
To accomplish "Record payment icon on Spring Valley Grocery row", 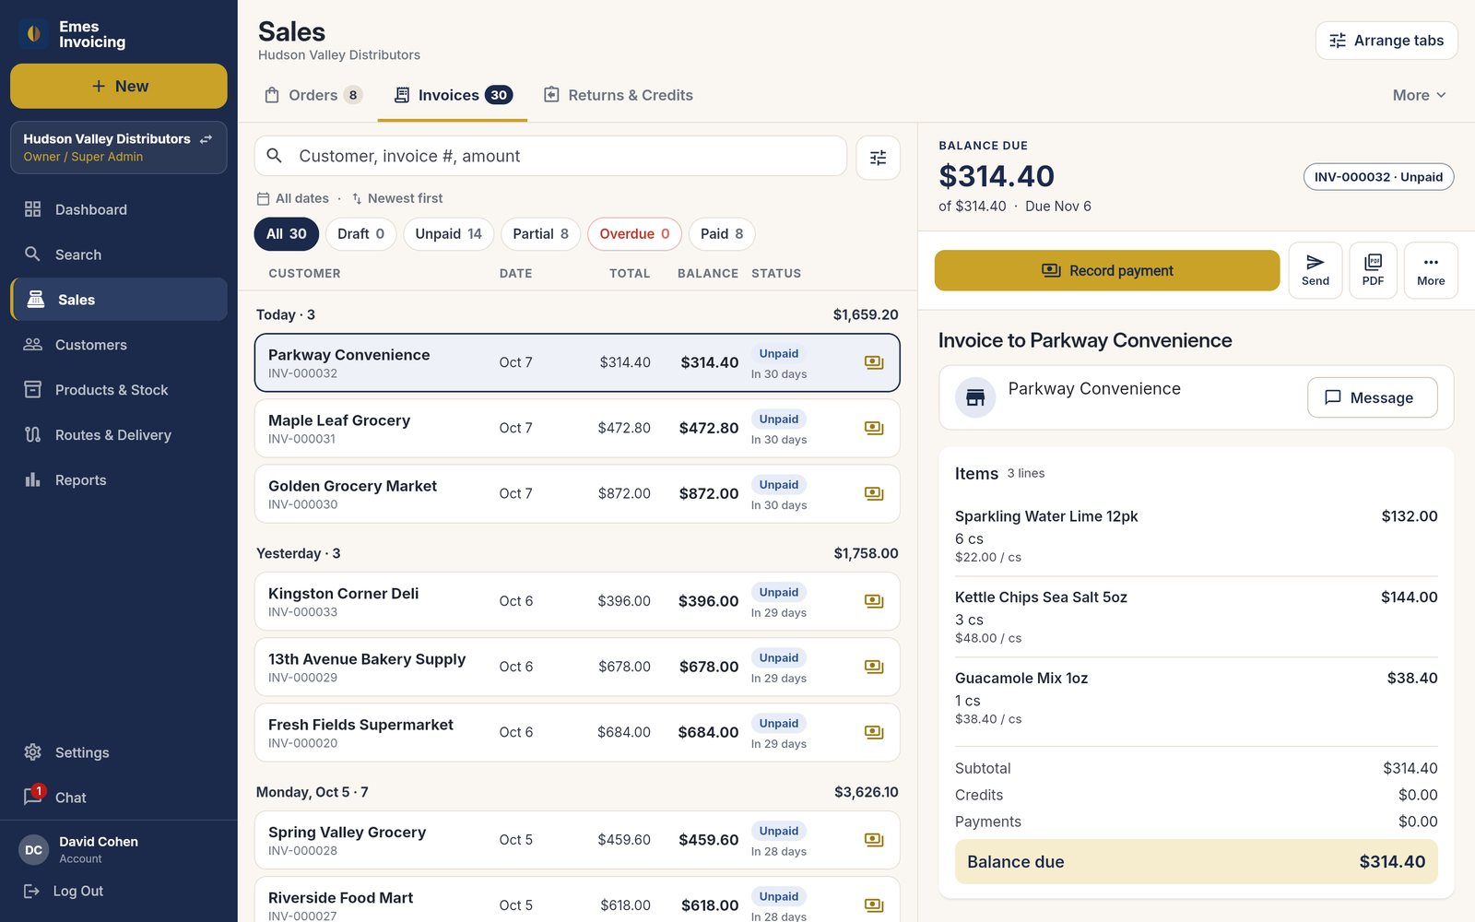I will coord(874,841).
